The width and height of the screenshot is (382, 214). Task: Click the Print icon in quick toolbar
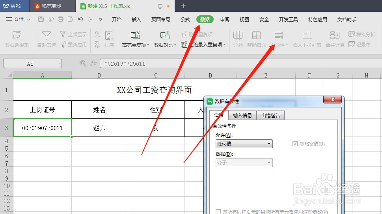61,19
